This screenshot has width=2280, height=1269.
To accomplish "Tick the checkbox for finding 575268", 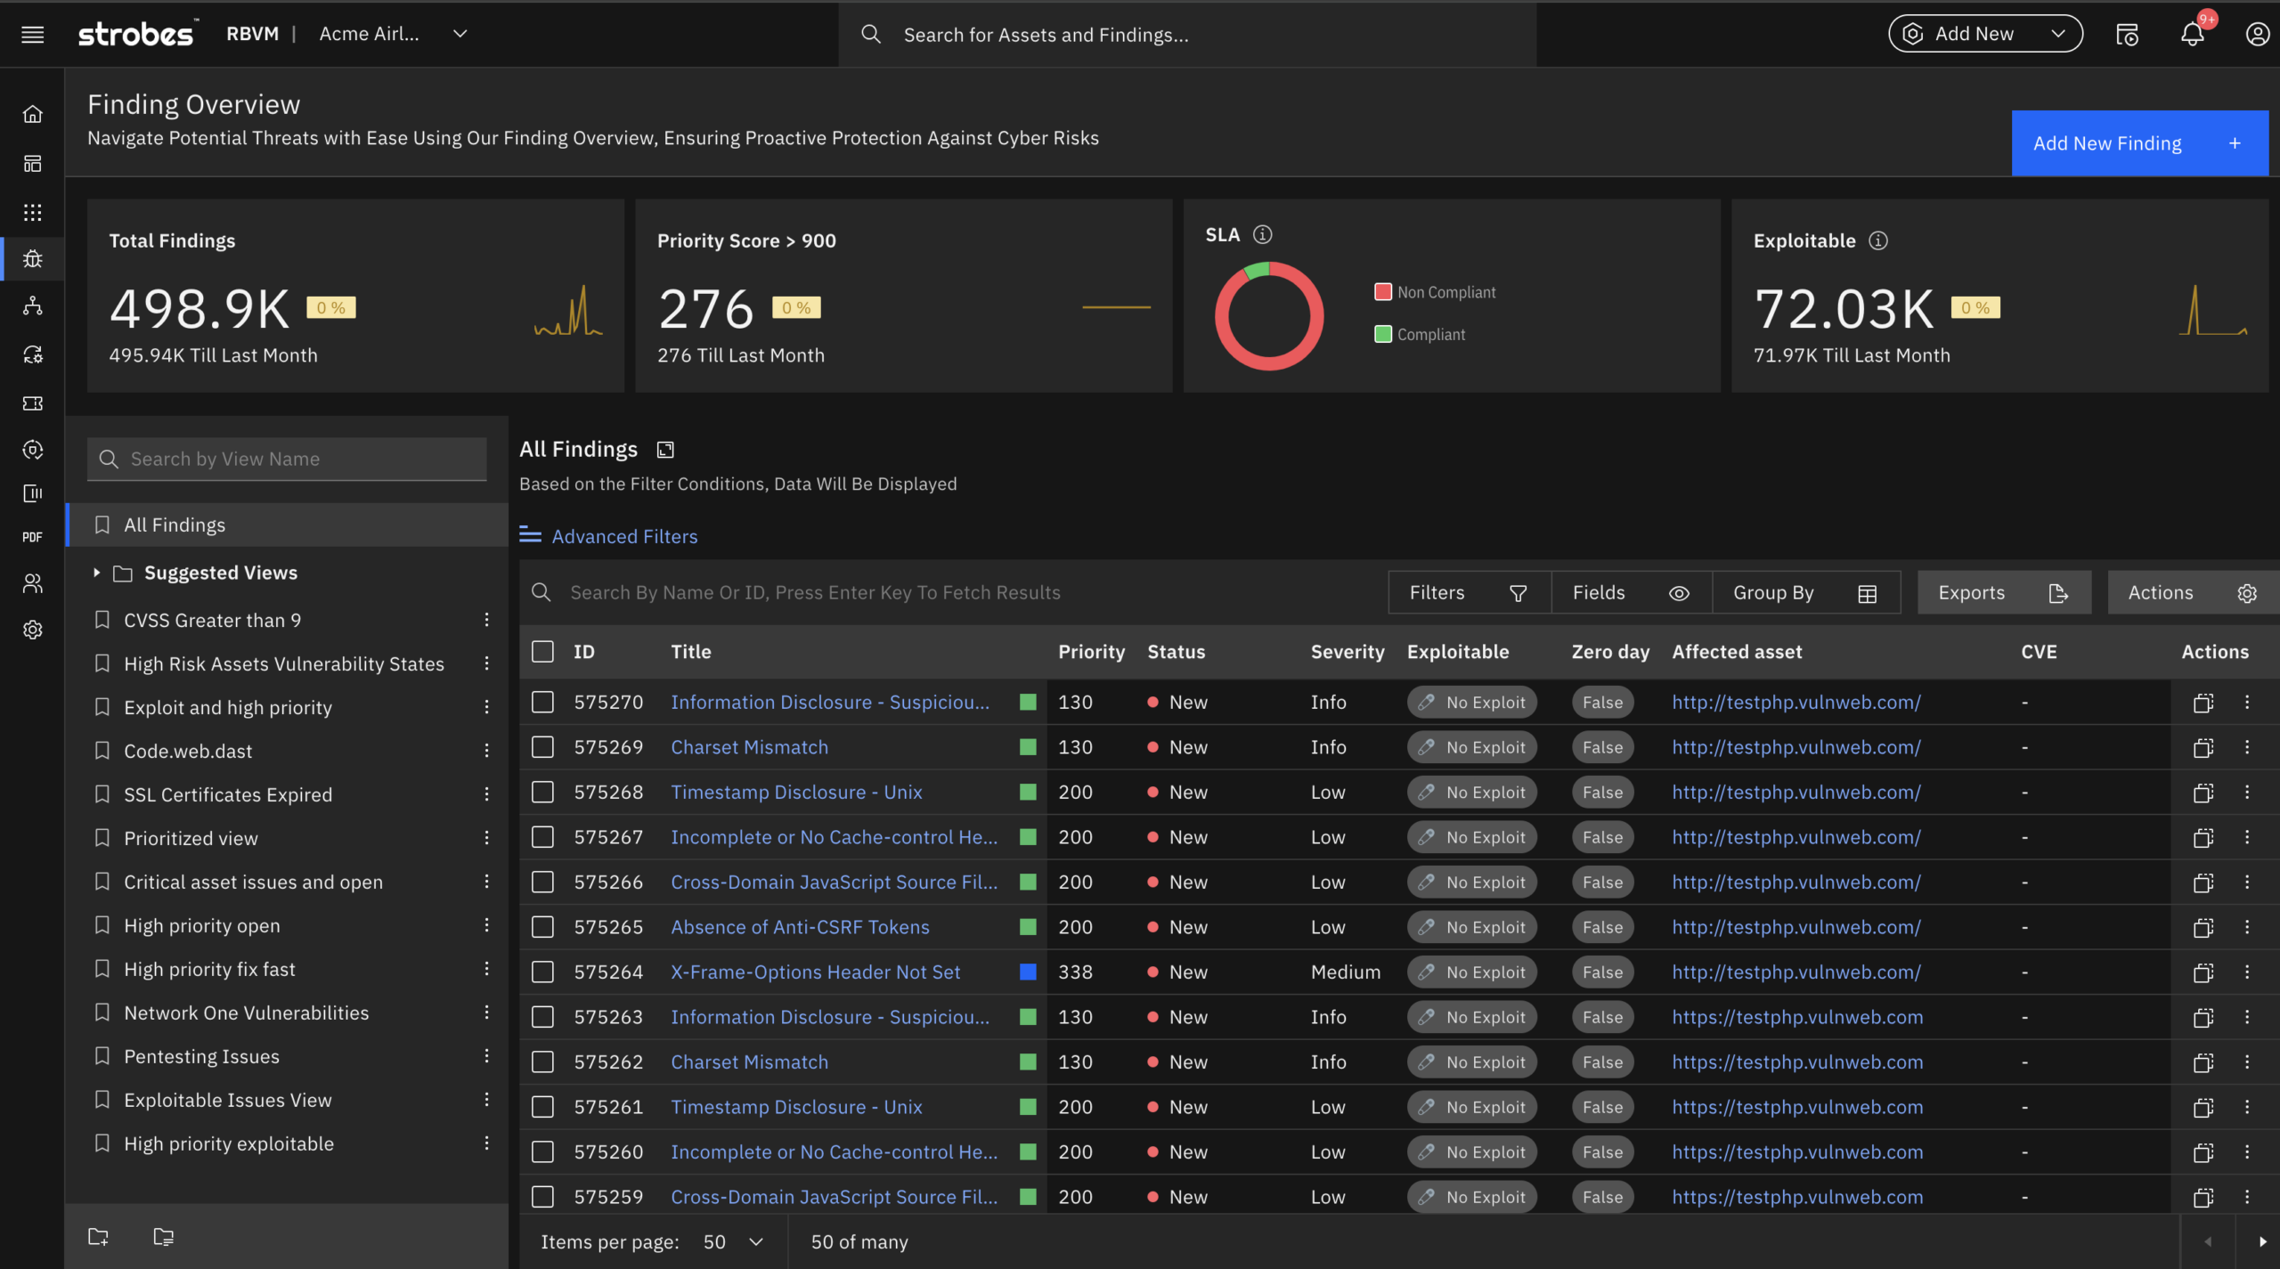I will tap(542, 793).
